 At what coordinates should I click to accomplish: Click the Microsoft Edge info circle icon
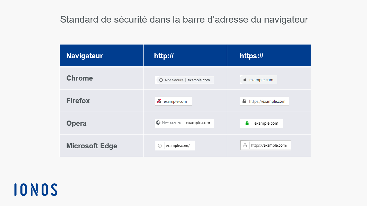point(160,146)
